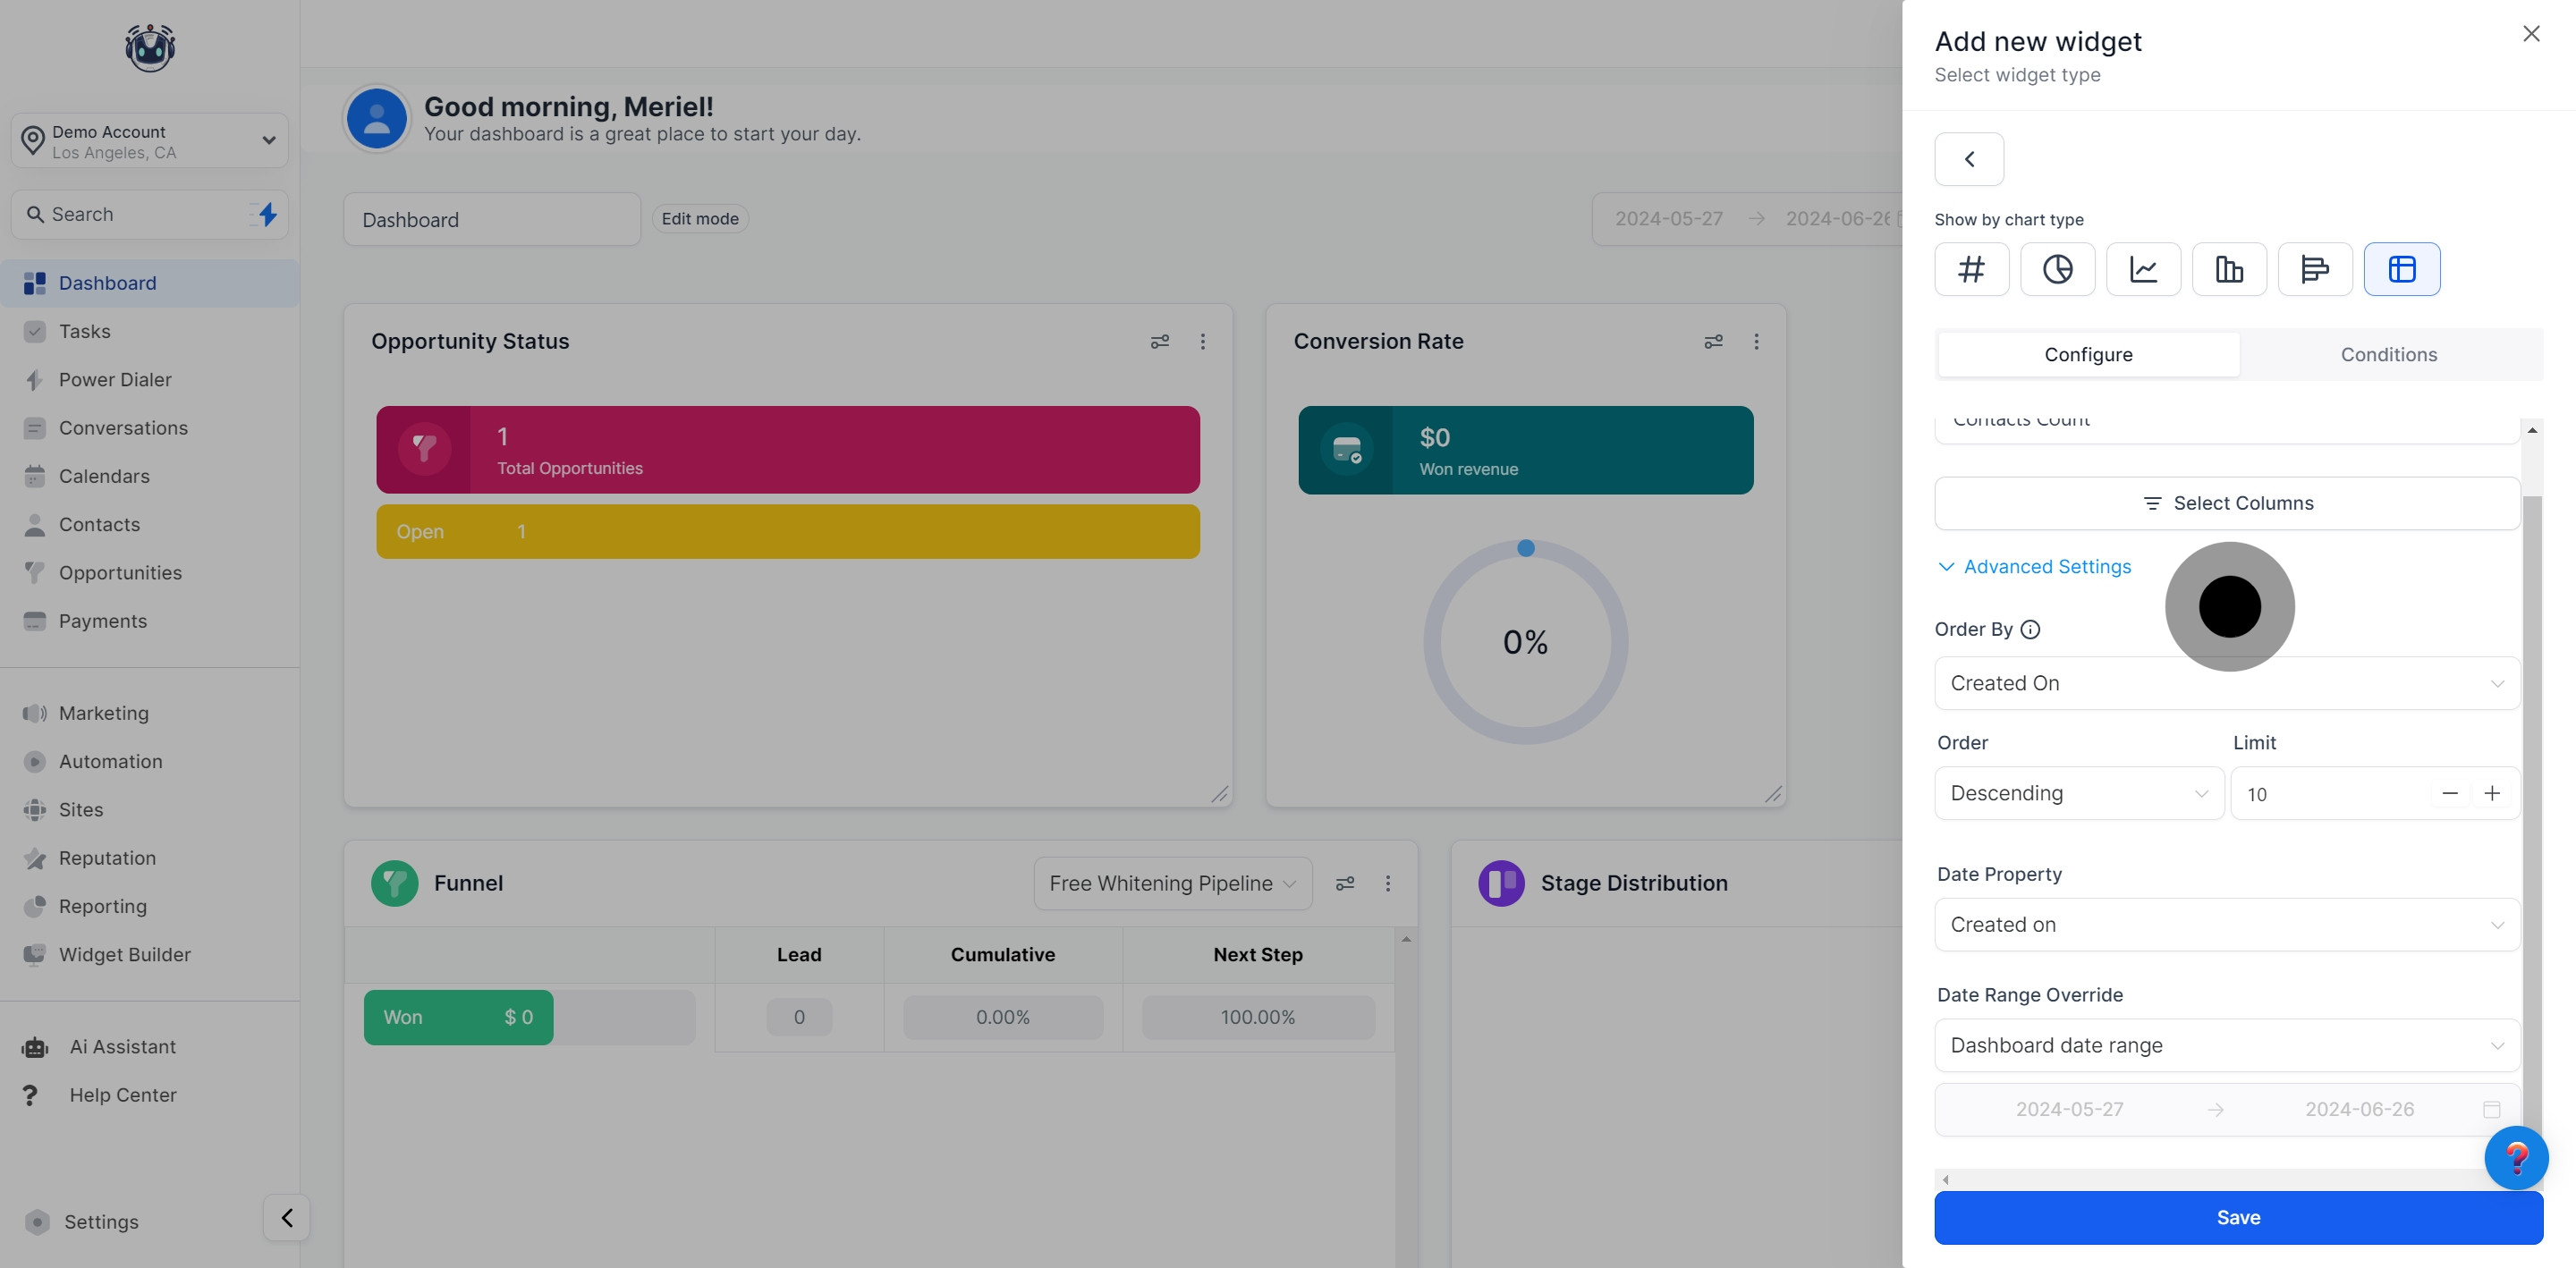Screen dimensions: 2576x1268
Task: Select the number (#) chart type
Action: tap(1971, 269)
